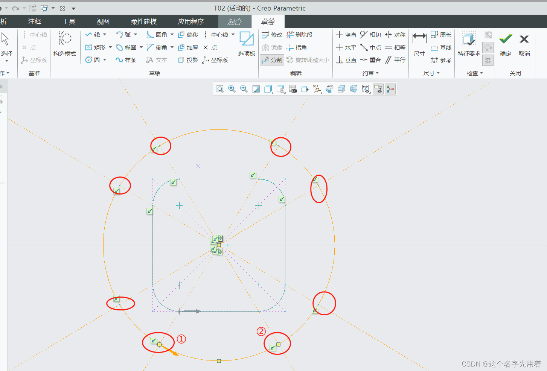Open the 选项板 (palette)
The width and height of the screenshot is (547, 371).
tap(247, 44)
